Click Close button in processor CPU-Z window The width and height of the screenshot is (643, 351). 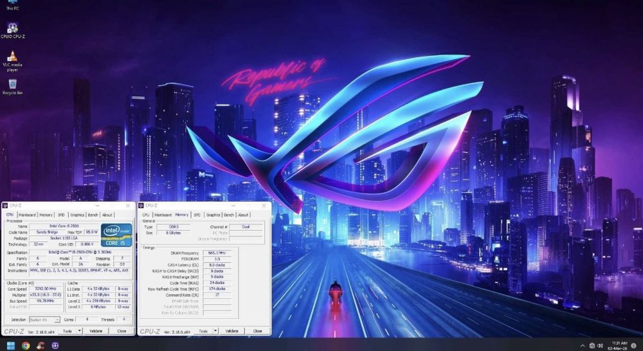(122, 331)
